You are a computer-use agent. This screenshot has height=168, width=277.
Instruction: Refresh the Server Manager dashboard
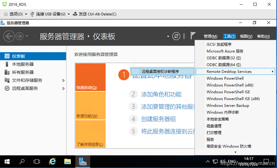click(176, 36)
